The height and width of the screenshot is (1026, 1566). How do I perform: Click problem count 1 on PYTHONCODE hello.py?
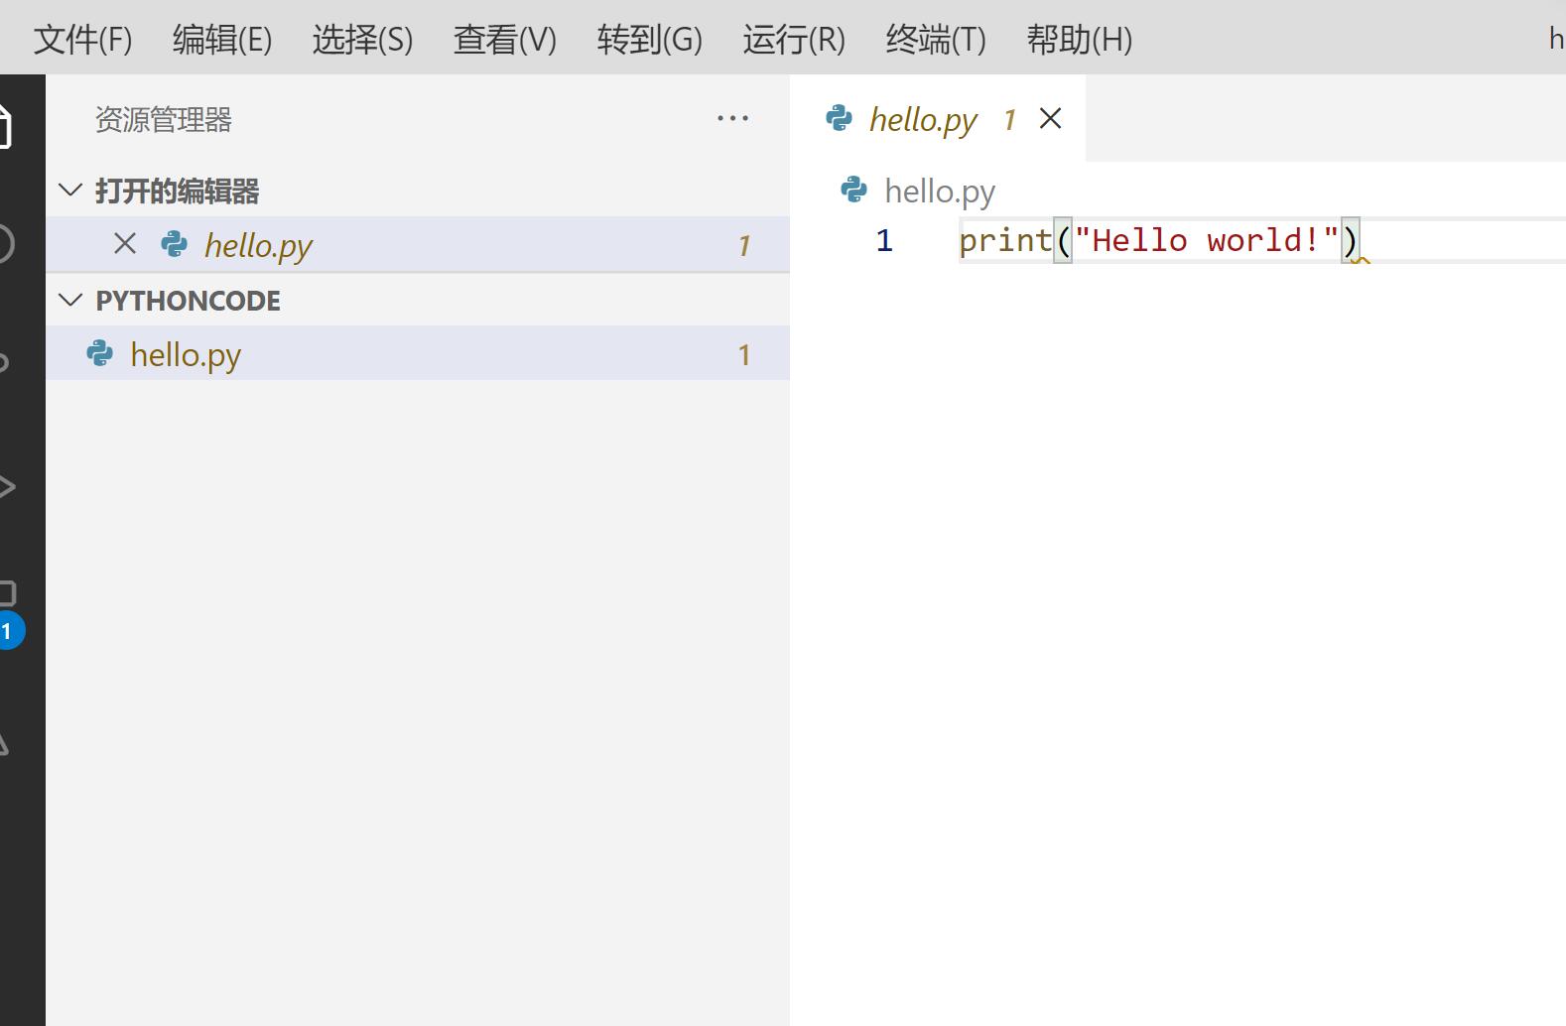(743, 355)
